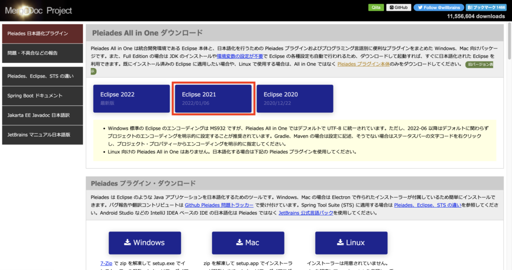Click the Pleiades プラグイン・ダウンロード heading
The width and height of the screenshot is (512, 270).
click(x=143, y=184)
